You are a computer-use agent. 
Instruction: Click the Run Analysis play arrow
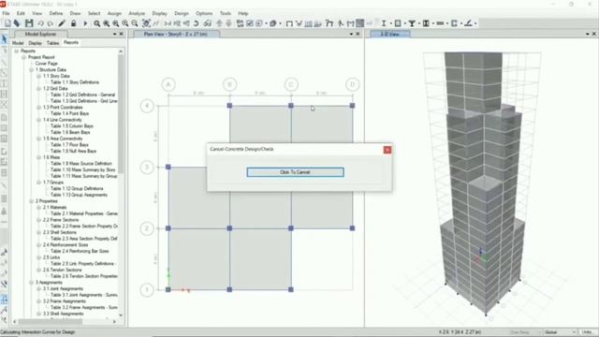(x=85, y=23)
